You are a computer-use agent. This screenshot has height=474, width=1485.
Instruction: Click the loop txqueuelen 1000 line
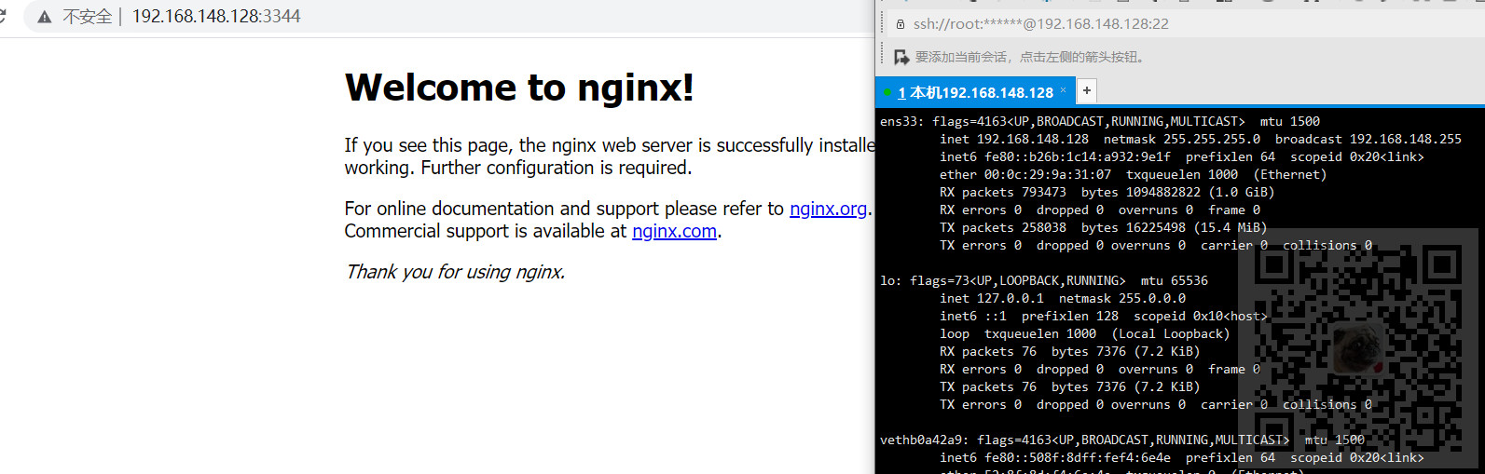point(1084,333)
